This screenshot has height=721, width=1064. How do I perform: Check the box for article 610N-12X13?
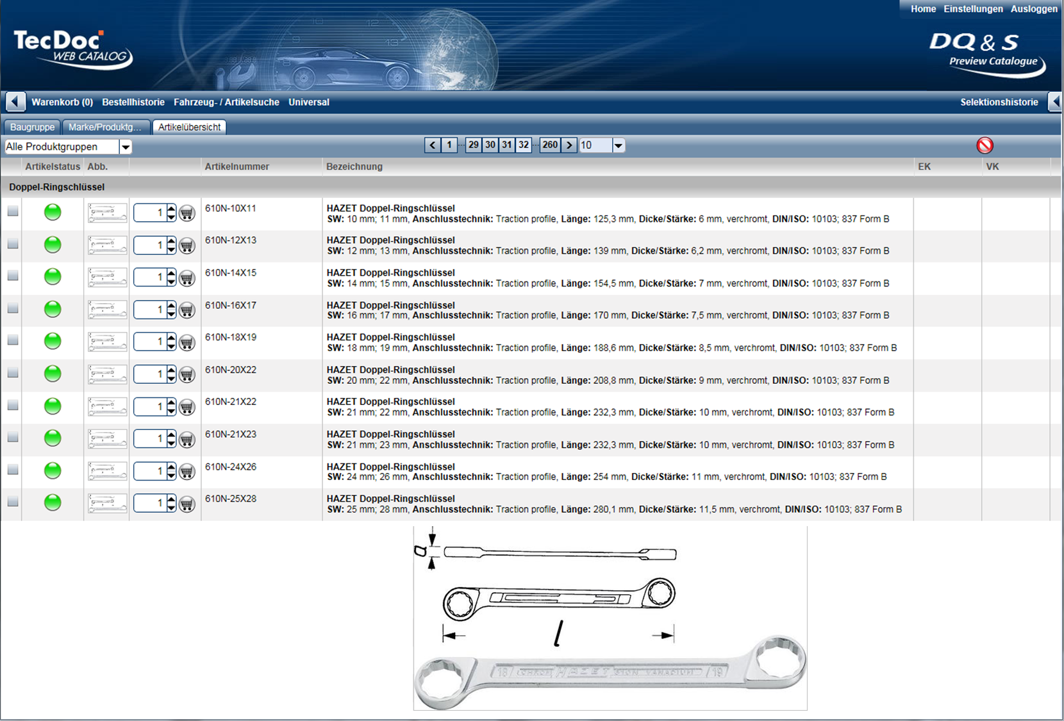[13, 244]
